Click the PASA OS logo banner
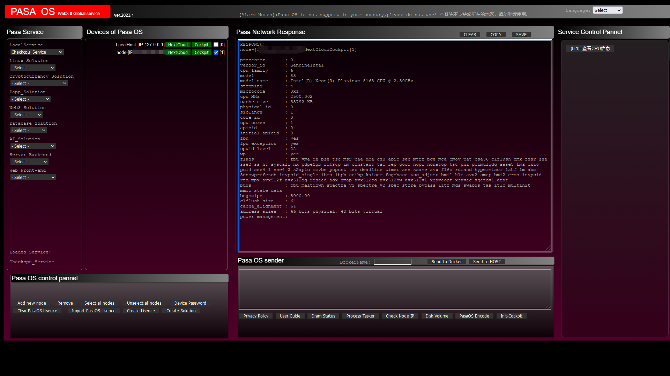The height and width of the screenshot is (376, 670). click(x=58, y=11)
